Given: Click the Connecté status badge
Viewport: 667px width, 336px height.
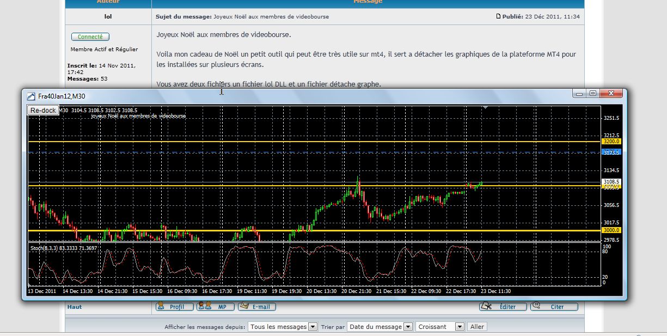Looking at the screenshot, I should tap(90, 37).
